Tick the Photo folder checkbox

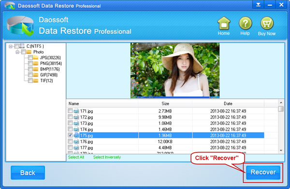(24, 52)
